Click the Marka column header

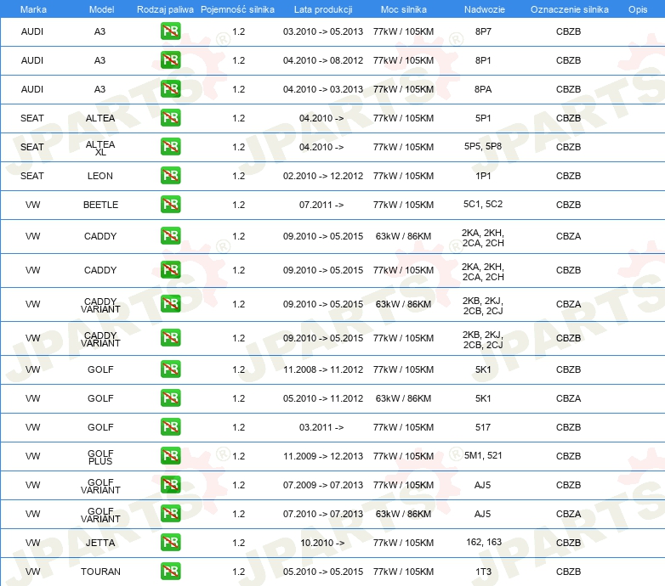point(33,9)
